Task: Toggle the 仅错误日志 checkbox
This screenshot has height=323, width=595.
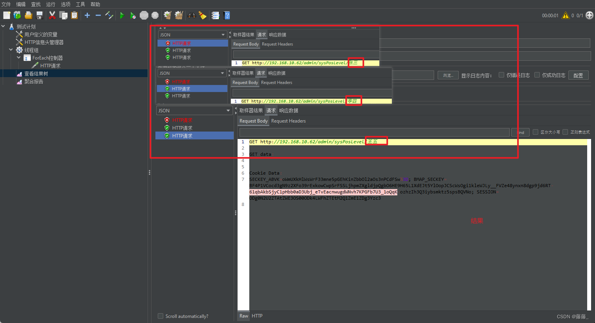Action: (x=501, y=75)
